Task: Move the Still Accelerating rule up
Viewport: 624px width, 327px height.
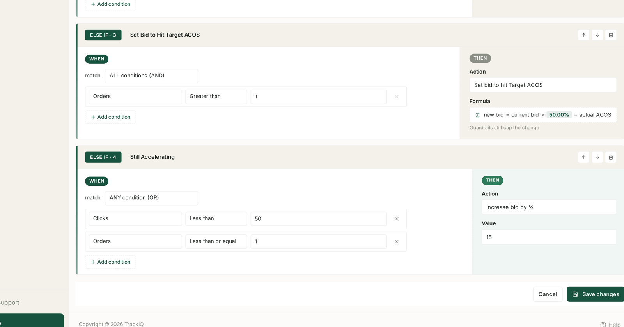Action: 583,157
